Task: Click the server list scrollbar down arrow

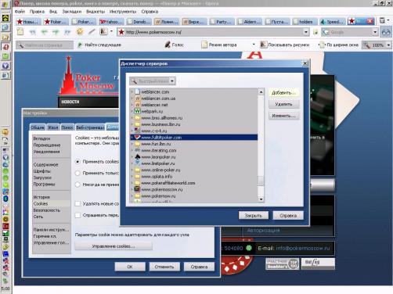Action: click(x=261, y=199)
